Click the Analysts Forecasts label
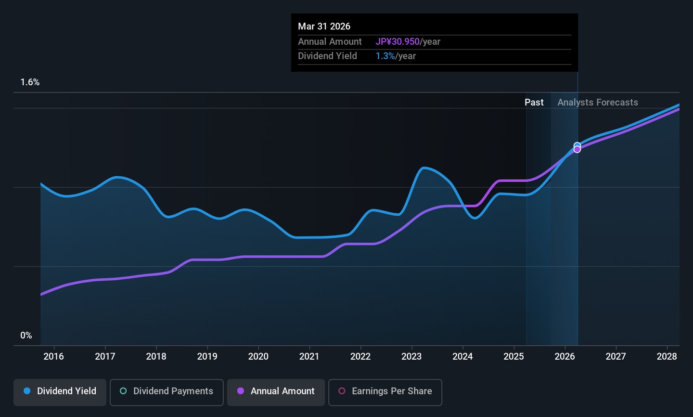Viewport: 693px width, 417px height. coord(597,102)
